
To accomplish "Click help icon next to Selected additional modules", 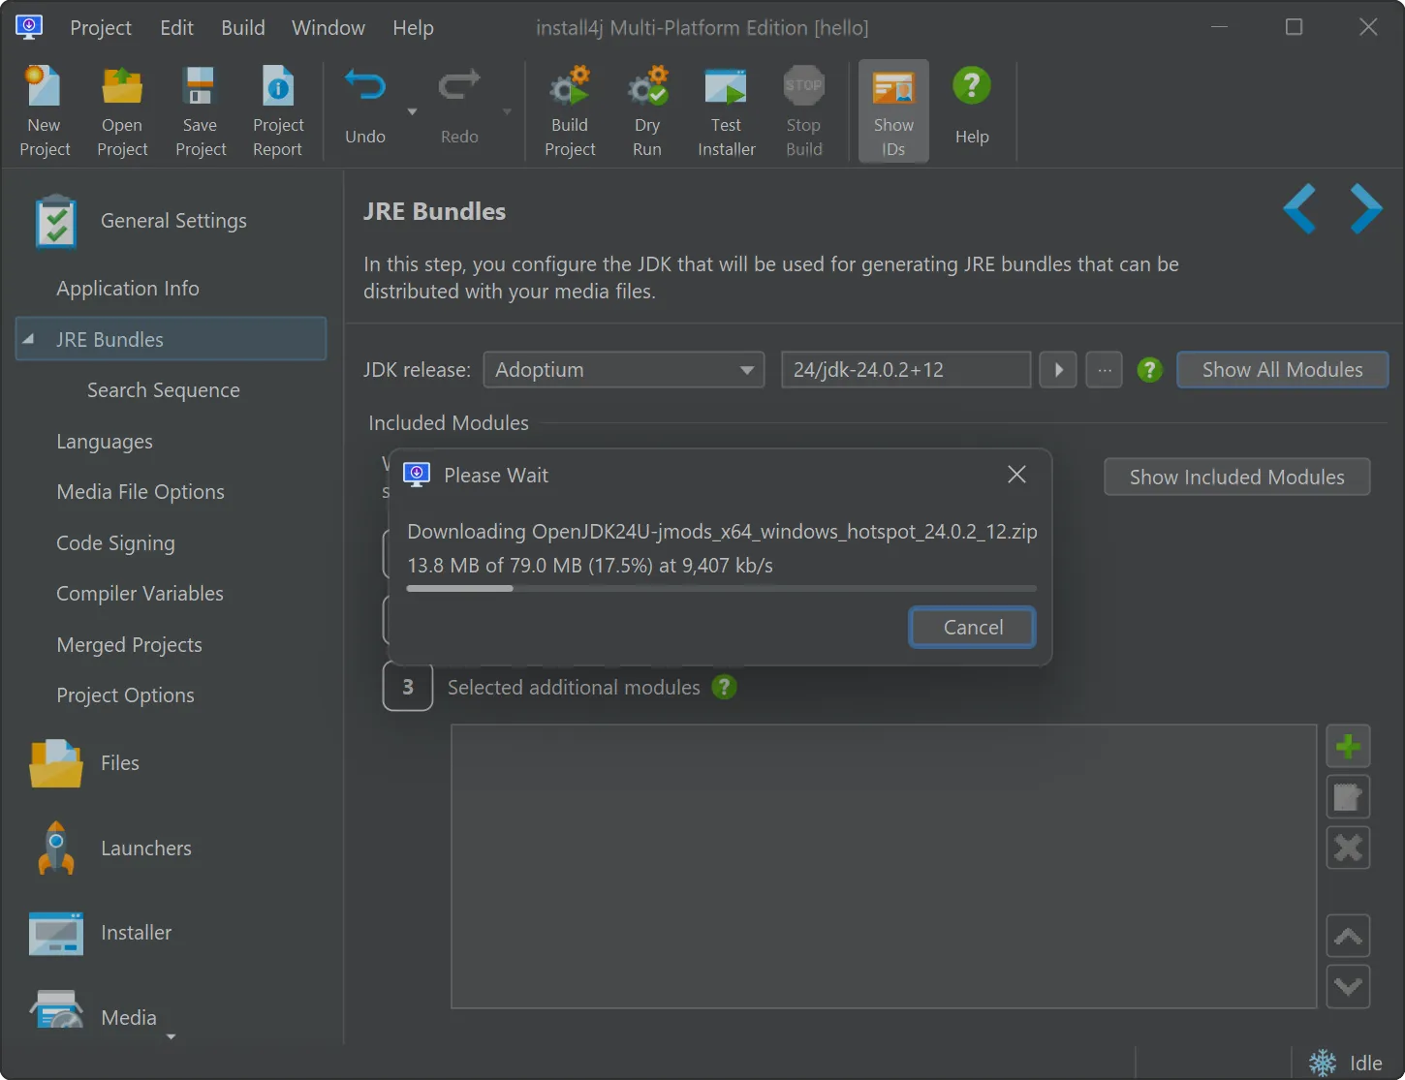I will (724, 687).
